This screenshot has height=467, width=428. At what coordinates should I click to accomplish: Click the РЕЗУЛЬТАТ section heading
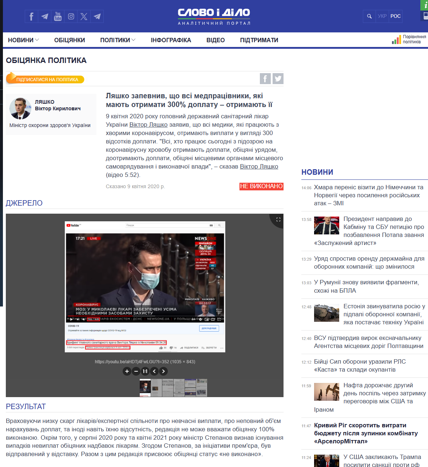click(x=26, y=407)
